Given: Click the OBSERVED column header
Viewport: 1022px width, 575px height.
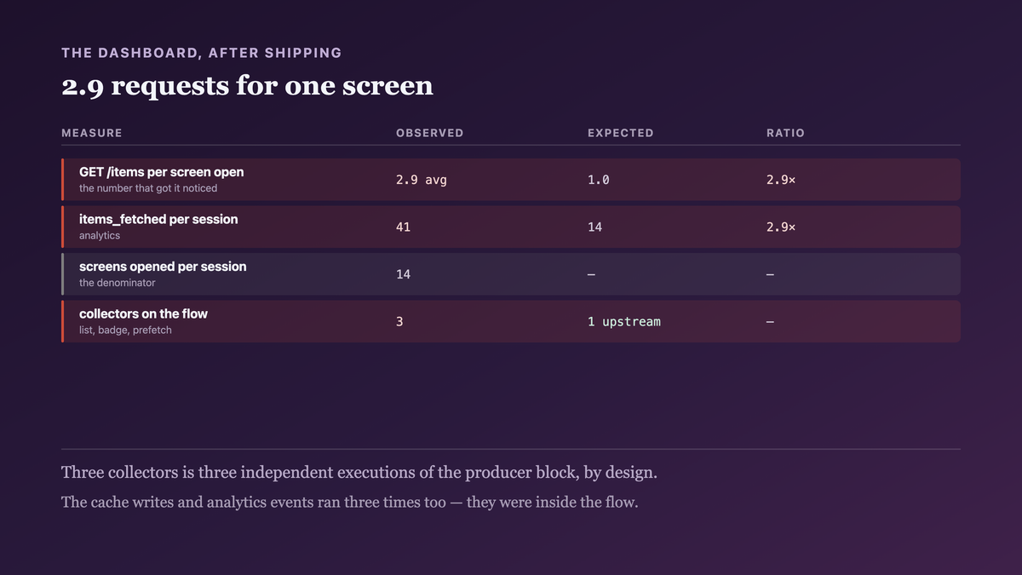Looking at the screenshot, I should [x=430, y=133].
